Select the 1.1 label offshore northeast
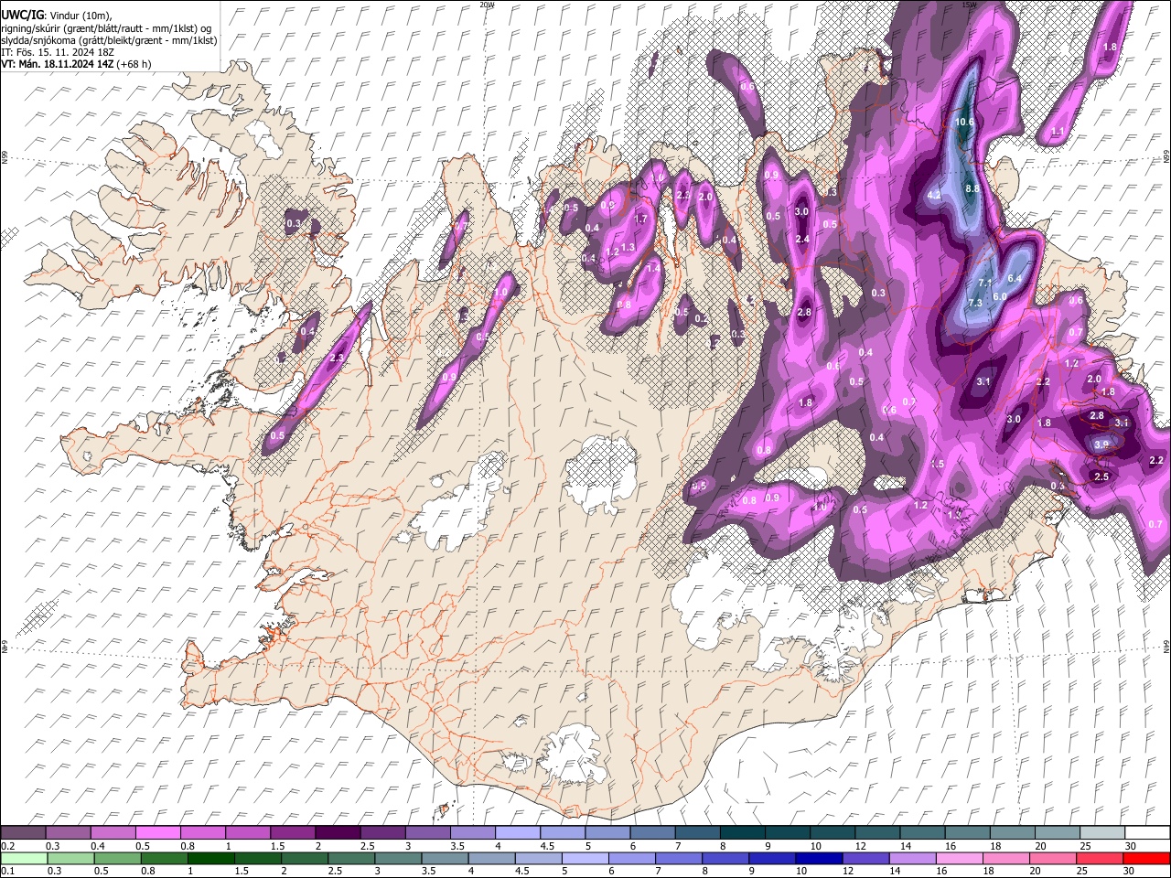 click(x=1058, y=133)
